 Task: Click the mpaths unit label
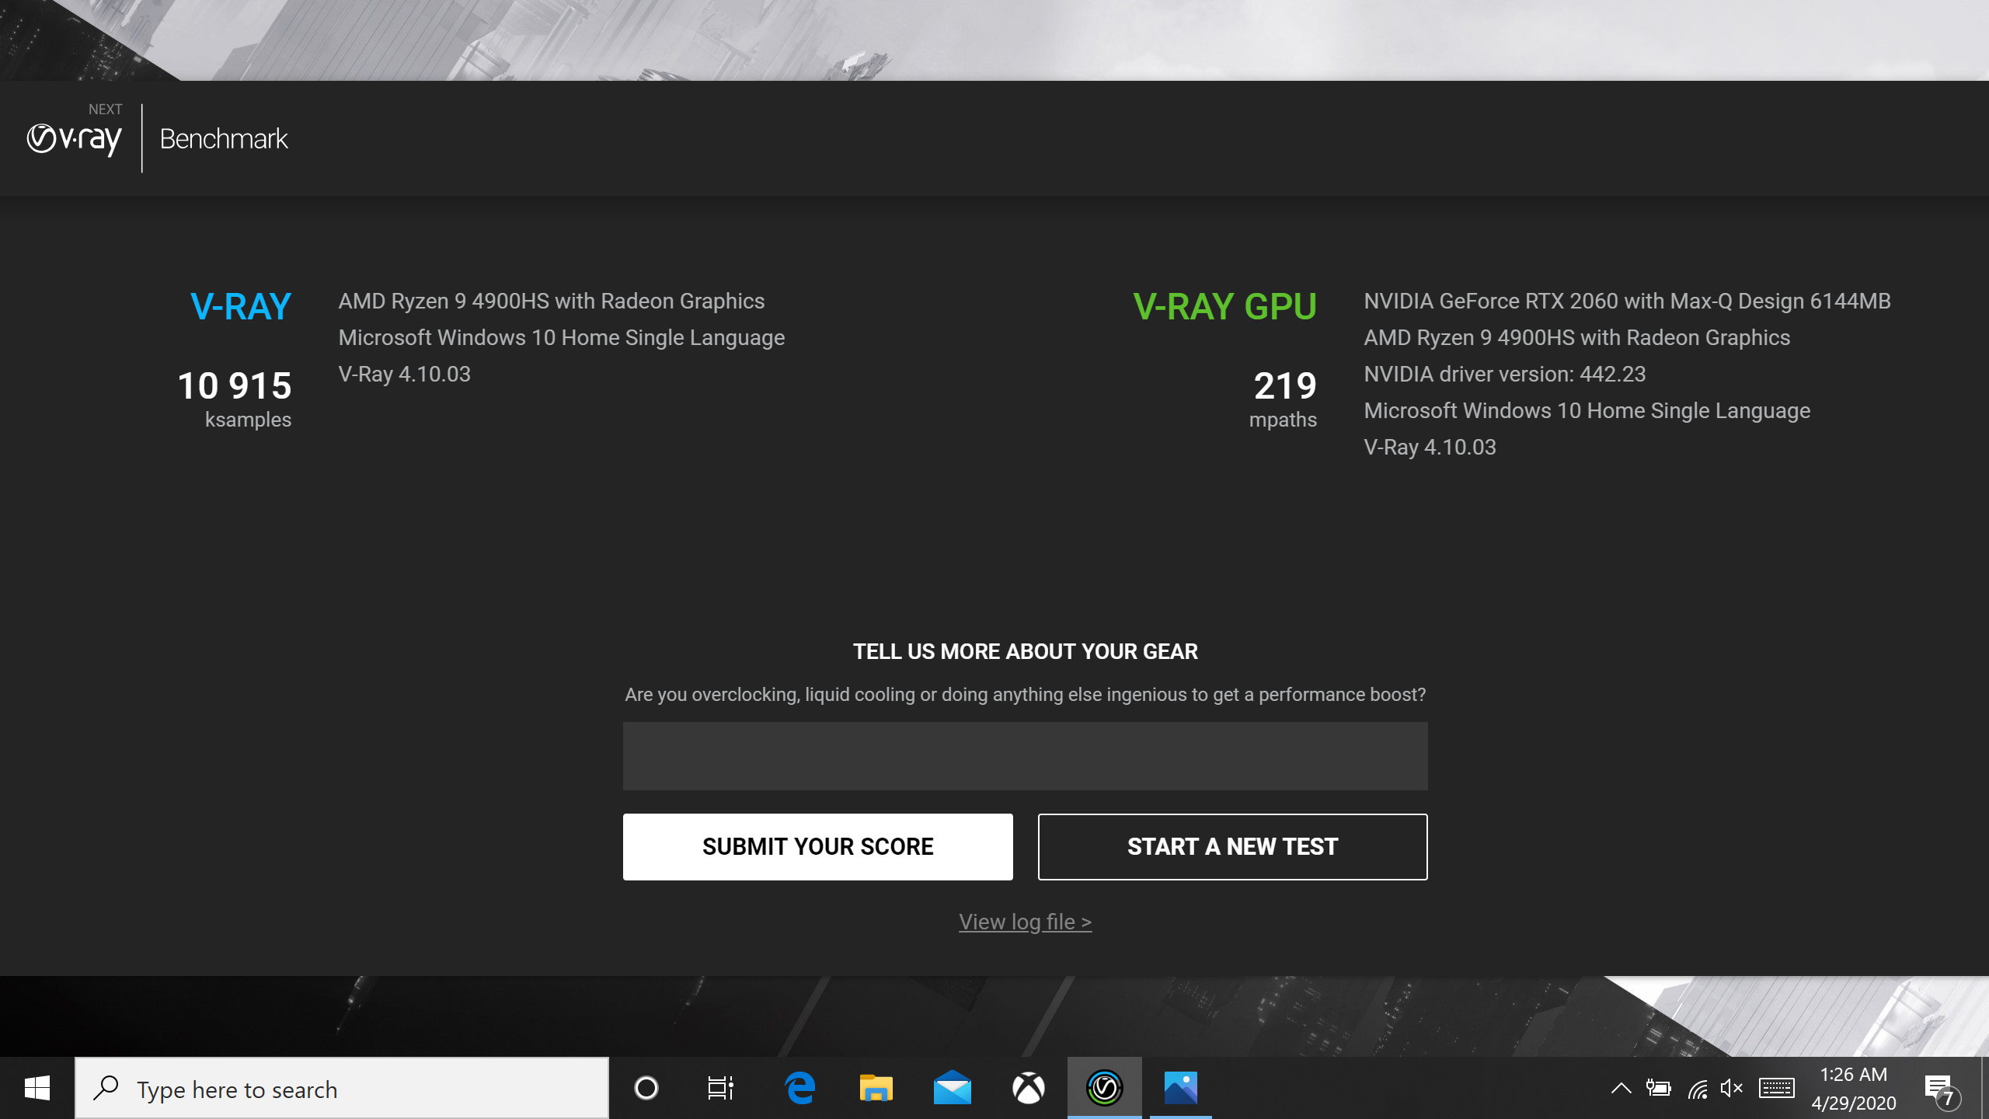(x=1283, y=420)
